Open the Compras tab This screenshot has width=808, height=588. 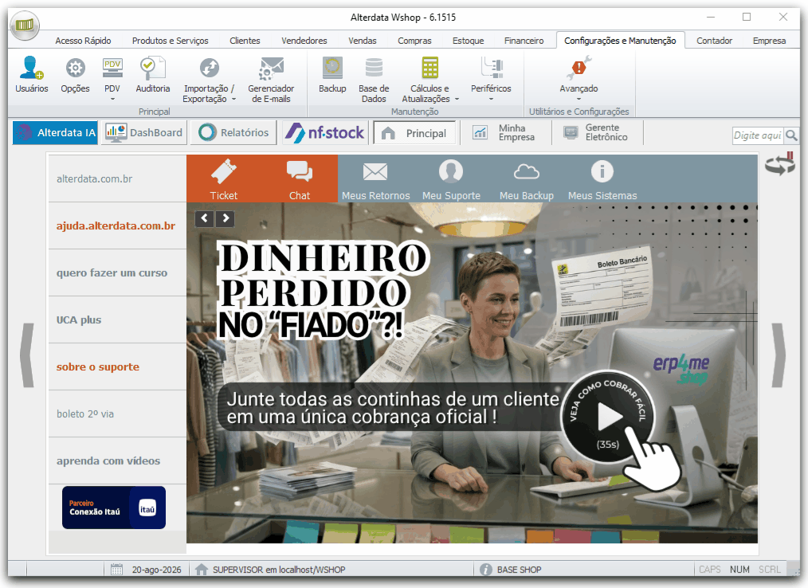click(x=414, y=41)
